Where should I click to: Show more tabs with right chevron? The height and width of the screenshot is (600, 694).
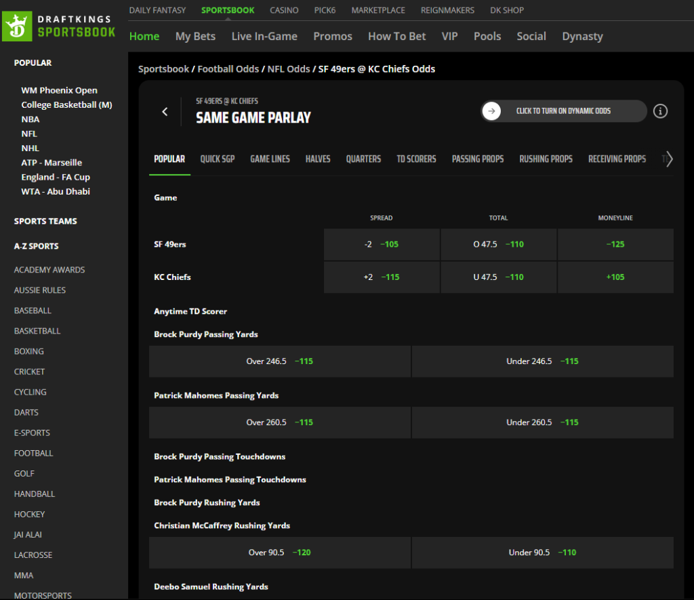click(669, 159)
